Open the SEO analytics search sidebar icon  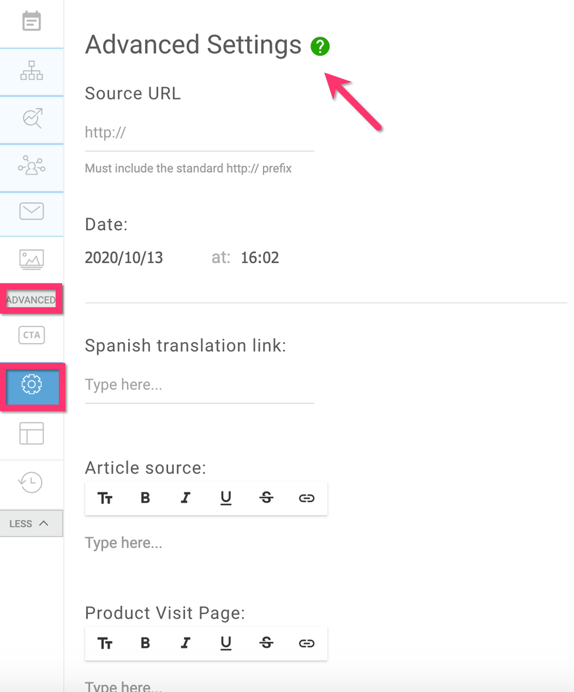(32, 119)
